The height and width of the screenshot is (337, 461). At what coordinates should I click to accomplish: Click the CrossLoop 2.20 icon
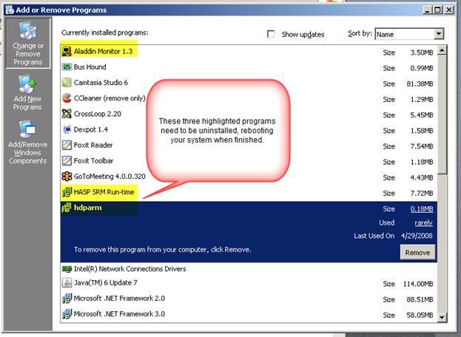tap(67, 114)
